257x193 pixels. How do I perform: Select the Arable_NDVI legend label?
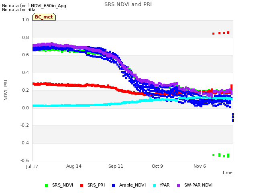coord(133,185)
